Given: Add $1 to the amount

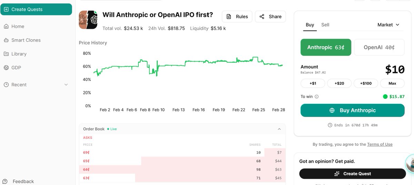Looking at the screenshot, I should click(x=313, y=83).
